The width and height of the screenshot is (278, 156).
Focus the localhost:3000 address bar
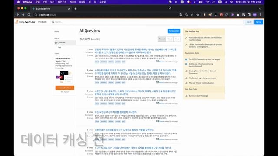[x=106, y=15]
